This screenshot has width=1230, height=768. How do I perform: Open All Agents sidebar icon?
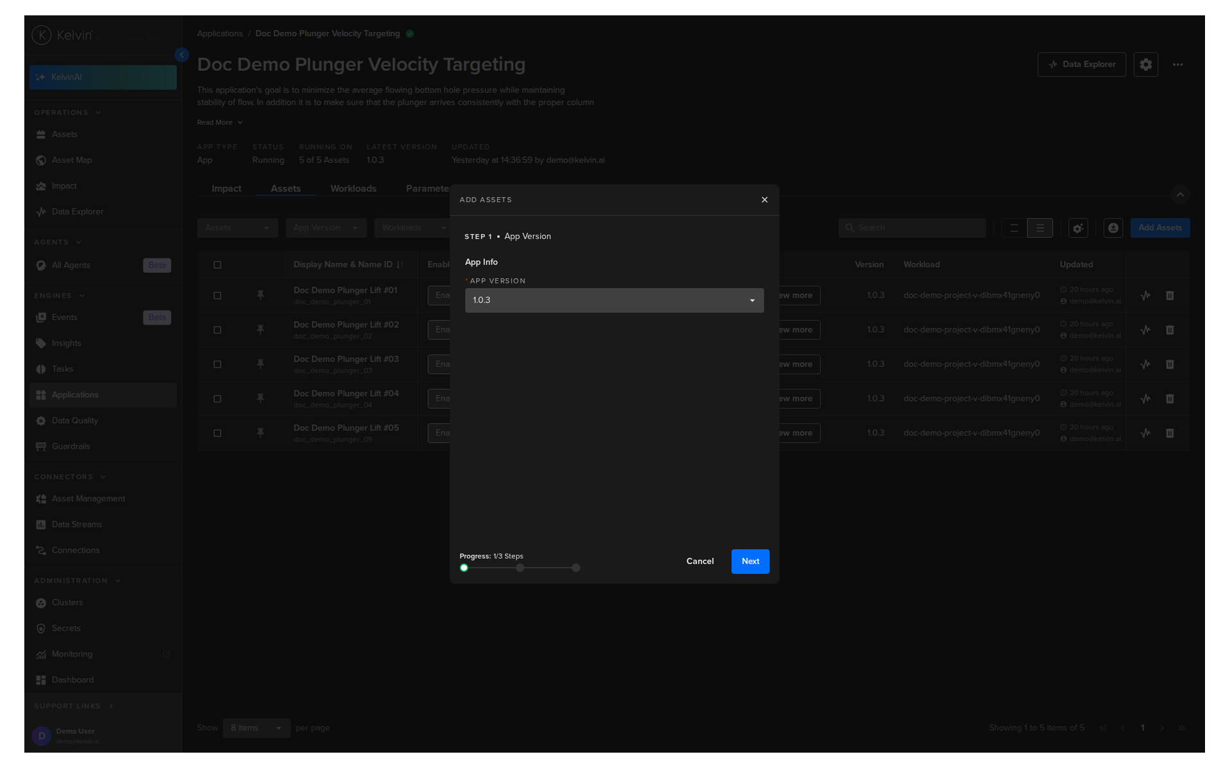pyautogui.click(x=41, y=265)
